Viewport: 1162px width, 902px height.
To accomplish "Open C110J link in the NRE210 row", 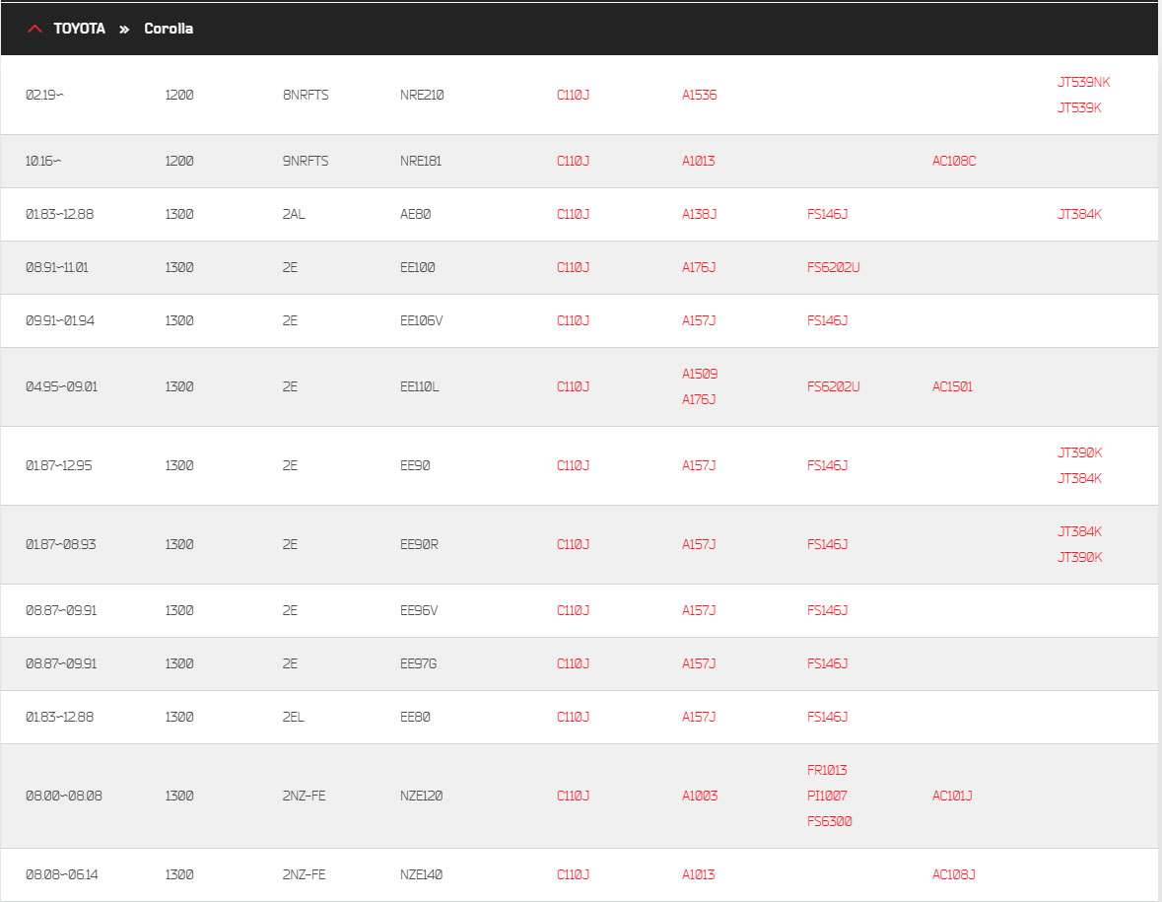I will pyautogui.click(x=573, y=95).
